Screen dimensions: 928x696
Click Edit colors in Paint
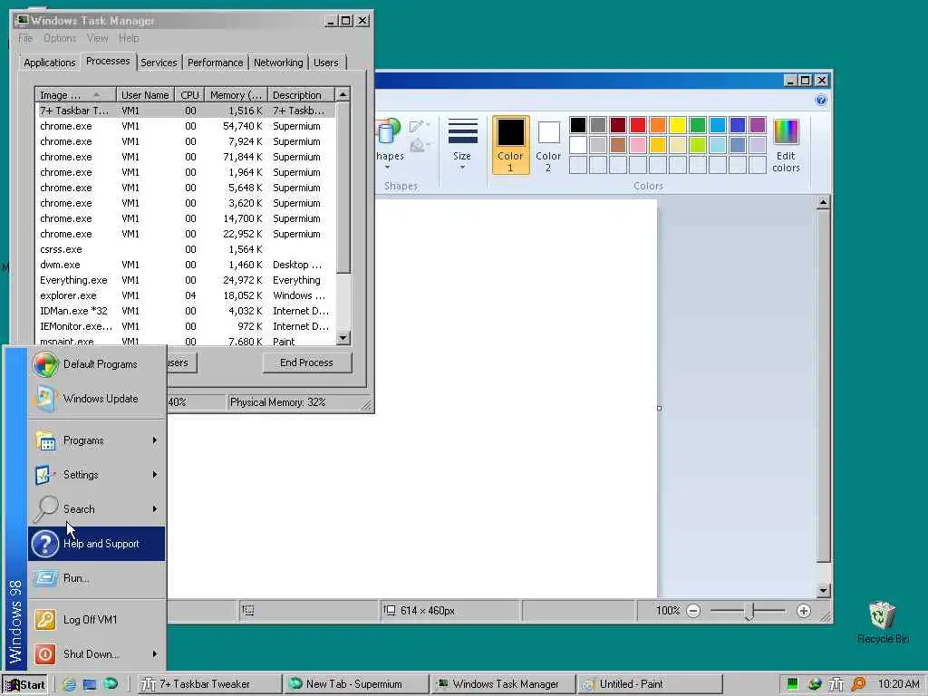point(786,145)
